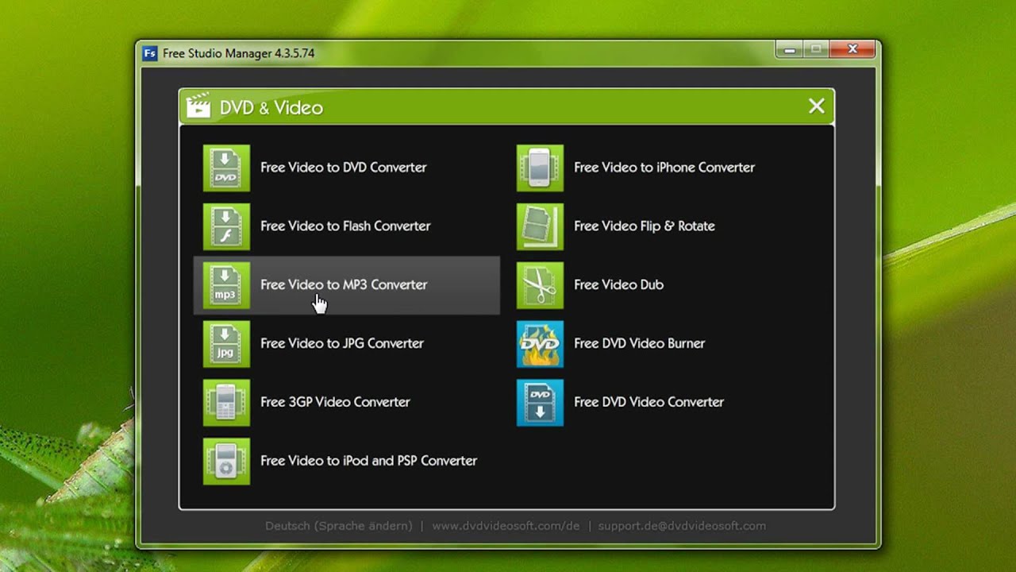
Task: Click the DVD & Video panel title
Action: point(271,108)
